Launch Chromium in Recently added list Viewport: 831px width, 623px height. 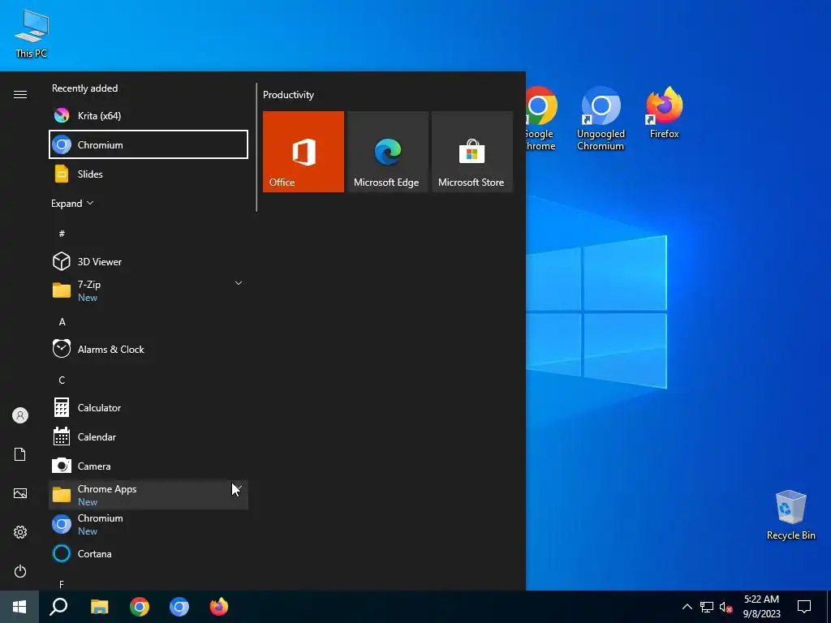click(149, 144)
